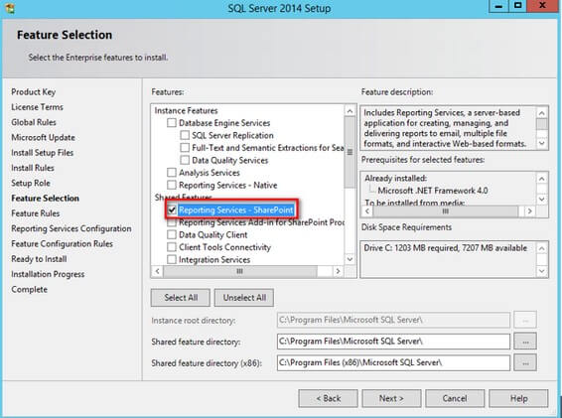Screen dimensions: 562x418
Task: Click feature description scroll down arrow
Action: (x=542, y=143)
